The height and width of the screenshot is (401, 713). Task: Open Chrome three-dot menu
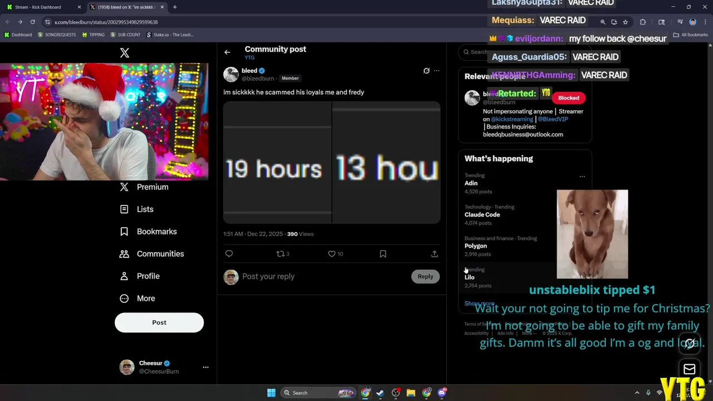pyautogui.click(x=705, y=22)
